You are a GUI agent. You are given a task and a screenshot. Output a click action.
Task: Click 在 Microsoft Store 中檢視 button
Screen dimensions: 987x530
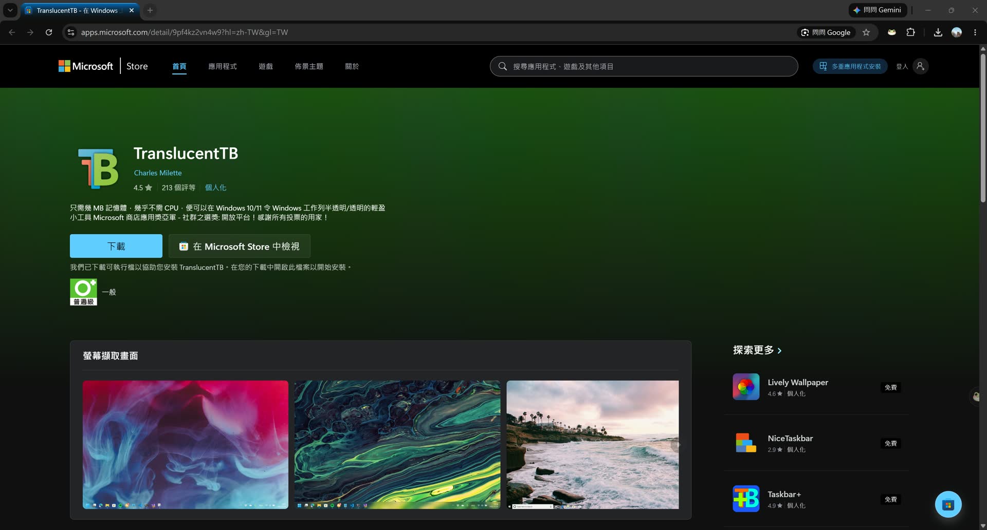coord(240,246)
